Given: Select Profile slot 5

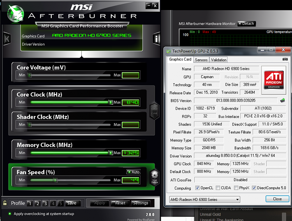Looking at the screenshot, I should click(x=60, y=204).
